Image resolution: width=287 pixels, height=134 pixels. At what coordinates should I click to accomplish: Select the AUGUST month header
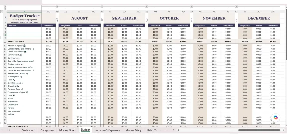(80, 18)
